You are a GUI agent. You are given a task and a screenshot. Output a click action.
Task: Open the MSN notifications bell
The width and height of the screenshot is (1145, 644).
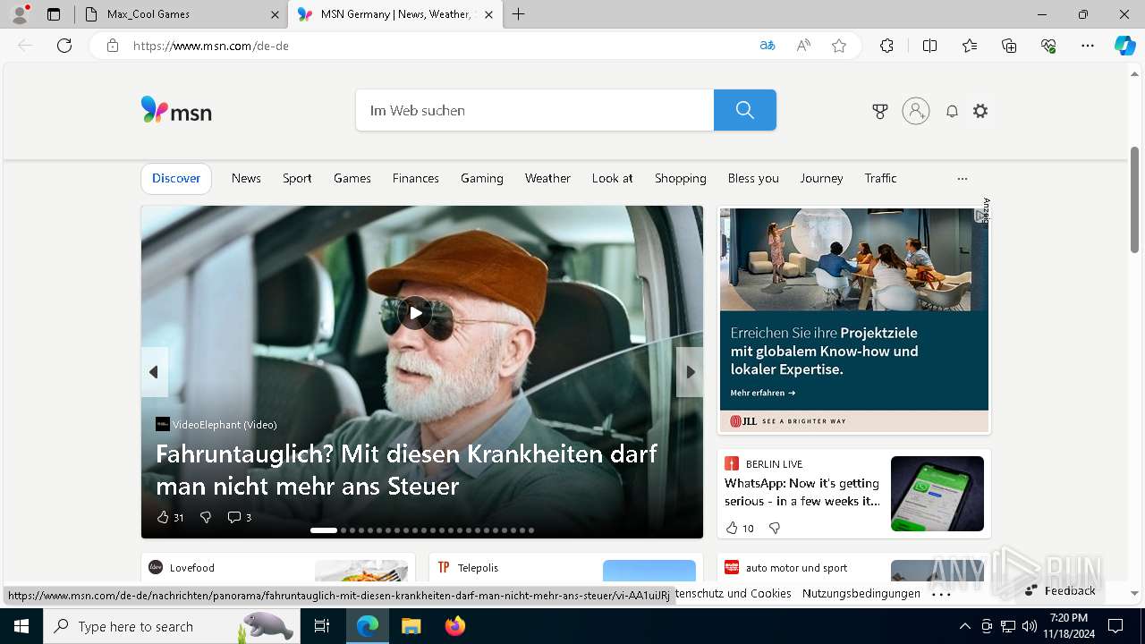(x=952, y=111)
